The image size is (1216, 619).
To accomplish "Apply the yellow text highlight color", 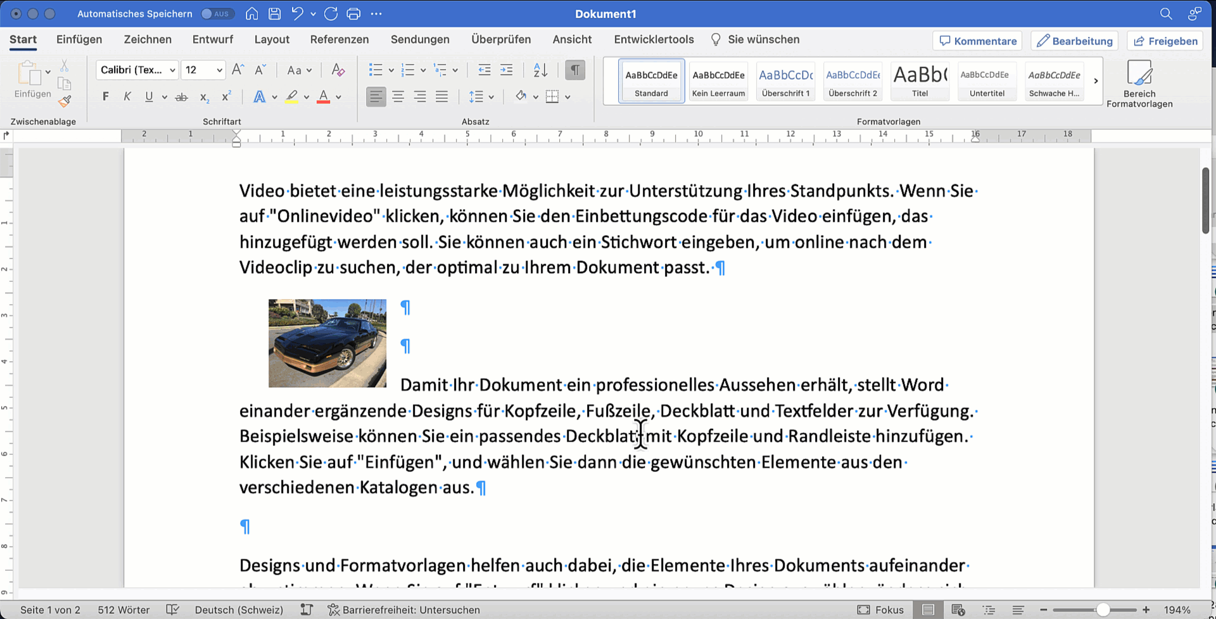I will point(291,97).
